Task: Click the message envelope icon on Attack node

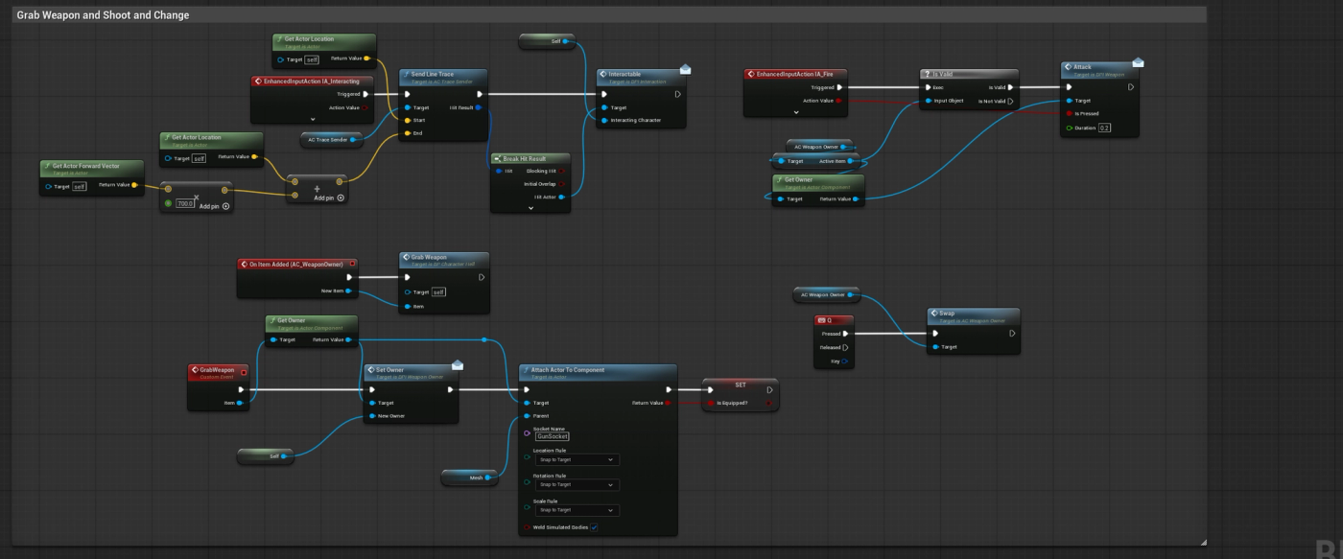Action: pos(1138,62)
